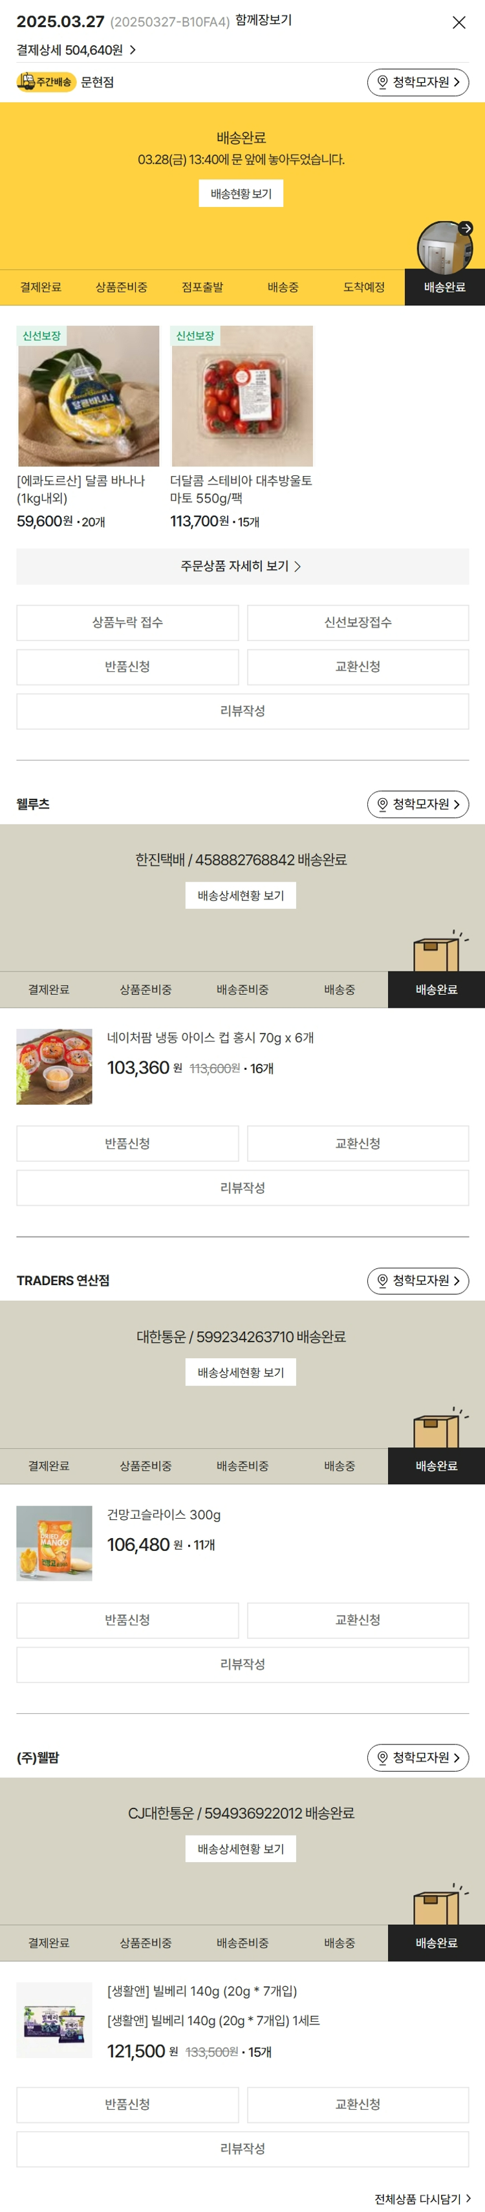Image resolution: width=485 pixels, height=2212 pixels.
Task: Click 신선보장접수 button
Action: [x=358, y=623]
